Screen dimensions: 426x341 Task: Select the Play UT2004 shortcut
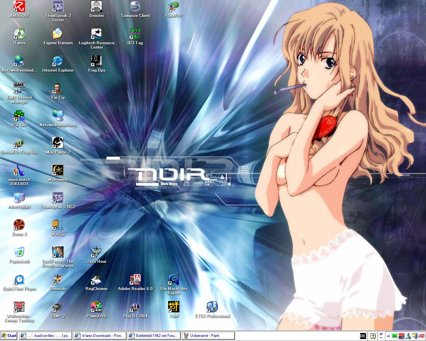[x=135, y=310]
